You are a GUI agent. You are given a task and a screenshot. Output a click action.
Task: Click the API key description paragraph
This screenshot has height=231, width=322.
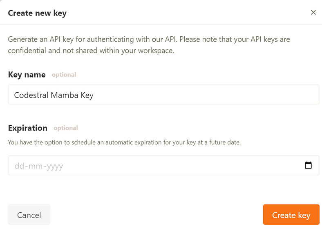click(x=149, y=45)
